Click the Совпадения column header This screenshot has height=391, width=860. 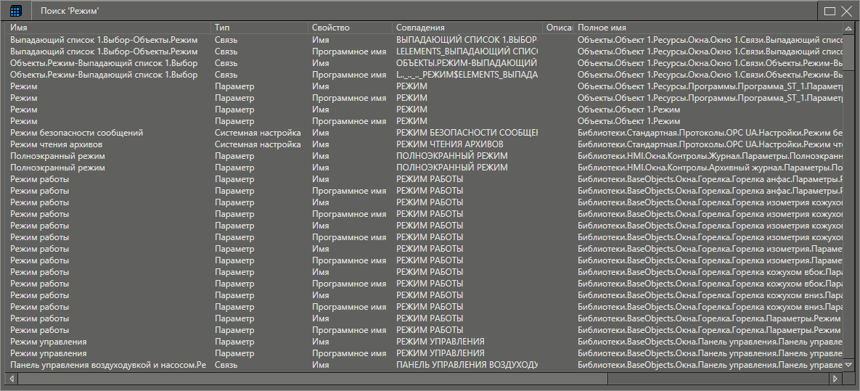(x=467, y=28)
